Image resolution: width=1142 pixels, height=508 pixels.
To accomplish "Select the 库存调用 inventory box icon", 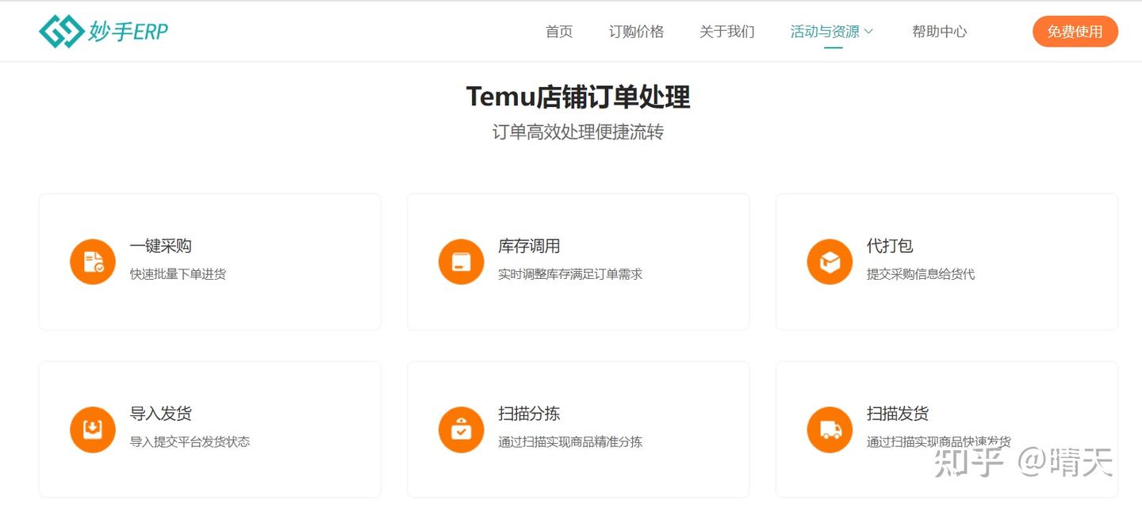I will pyautogui.click(x=462, y=262).
